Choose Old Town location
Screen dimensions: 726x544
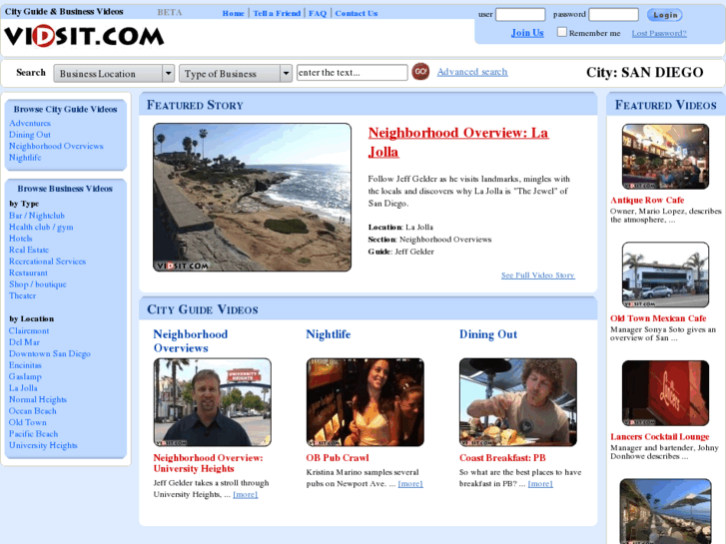click(27, 422)
